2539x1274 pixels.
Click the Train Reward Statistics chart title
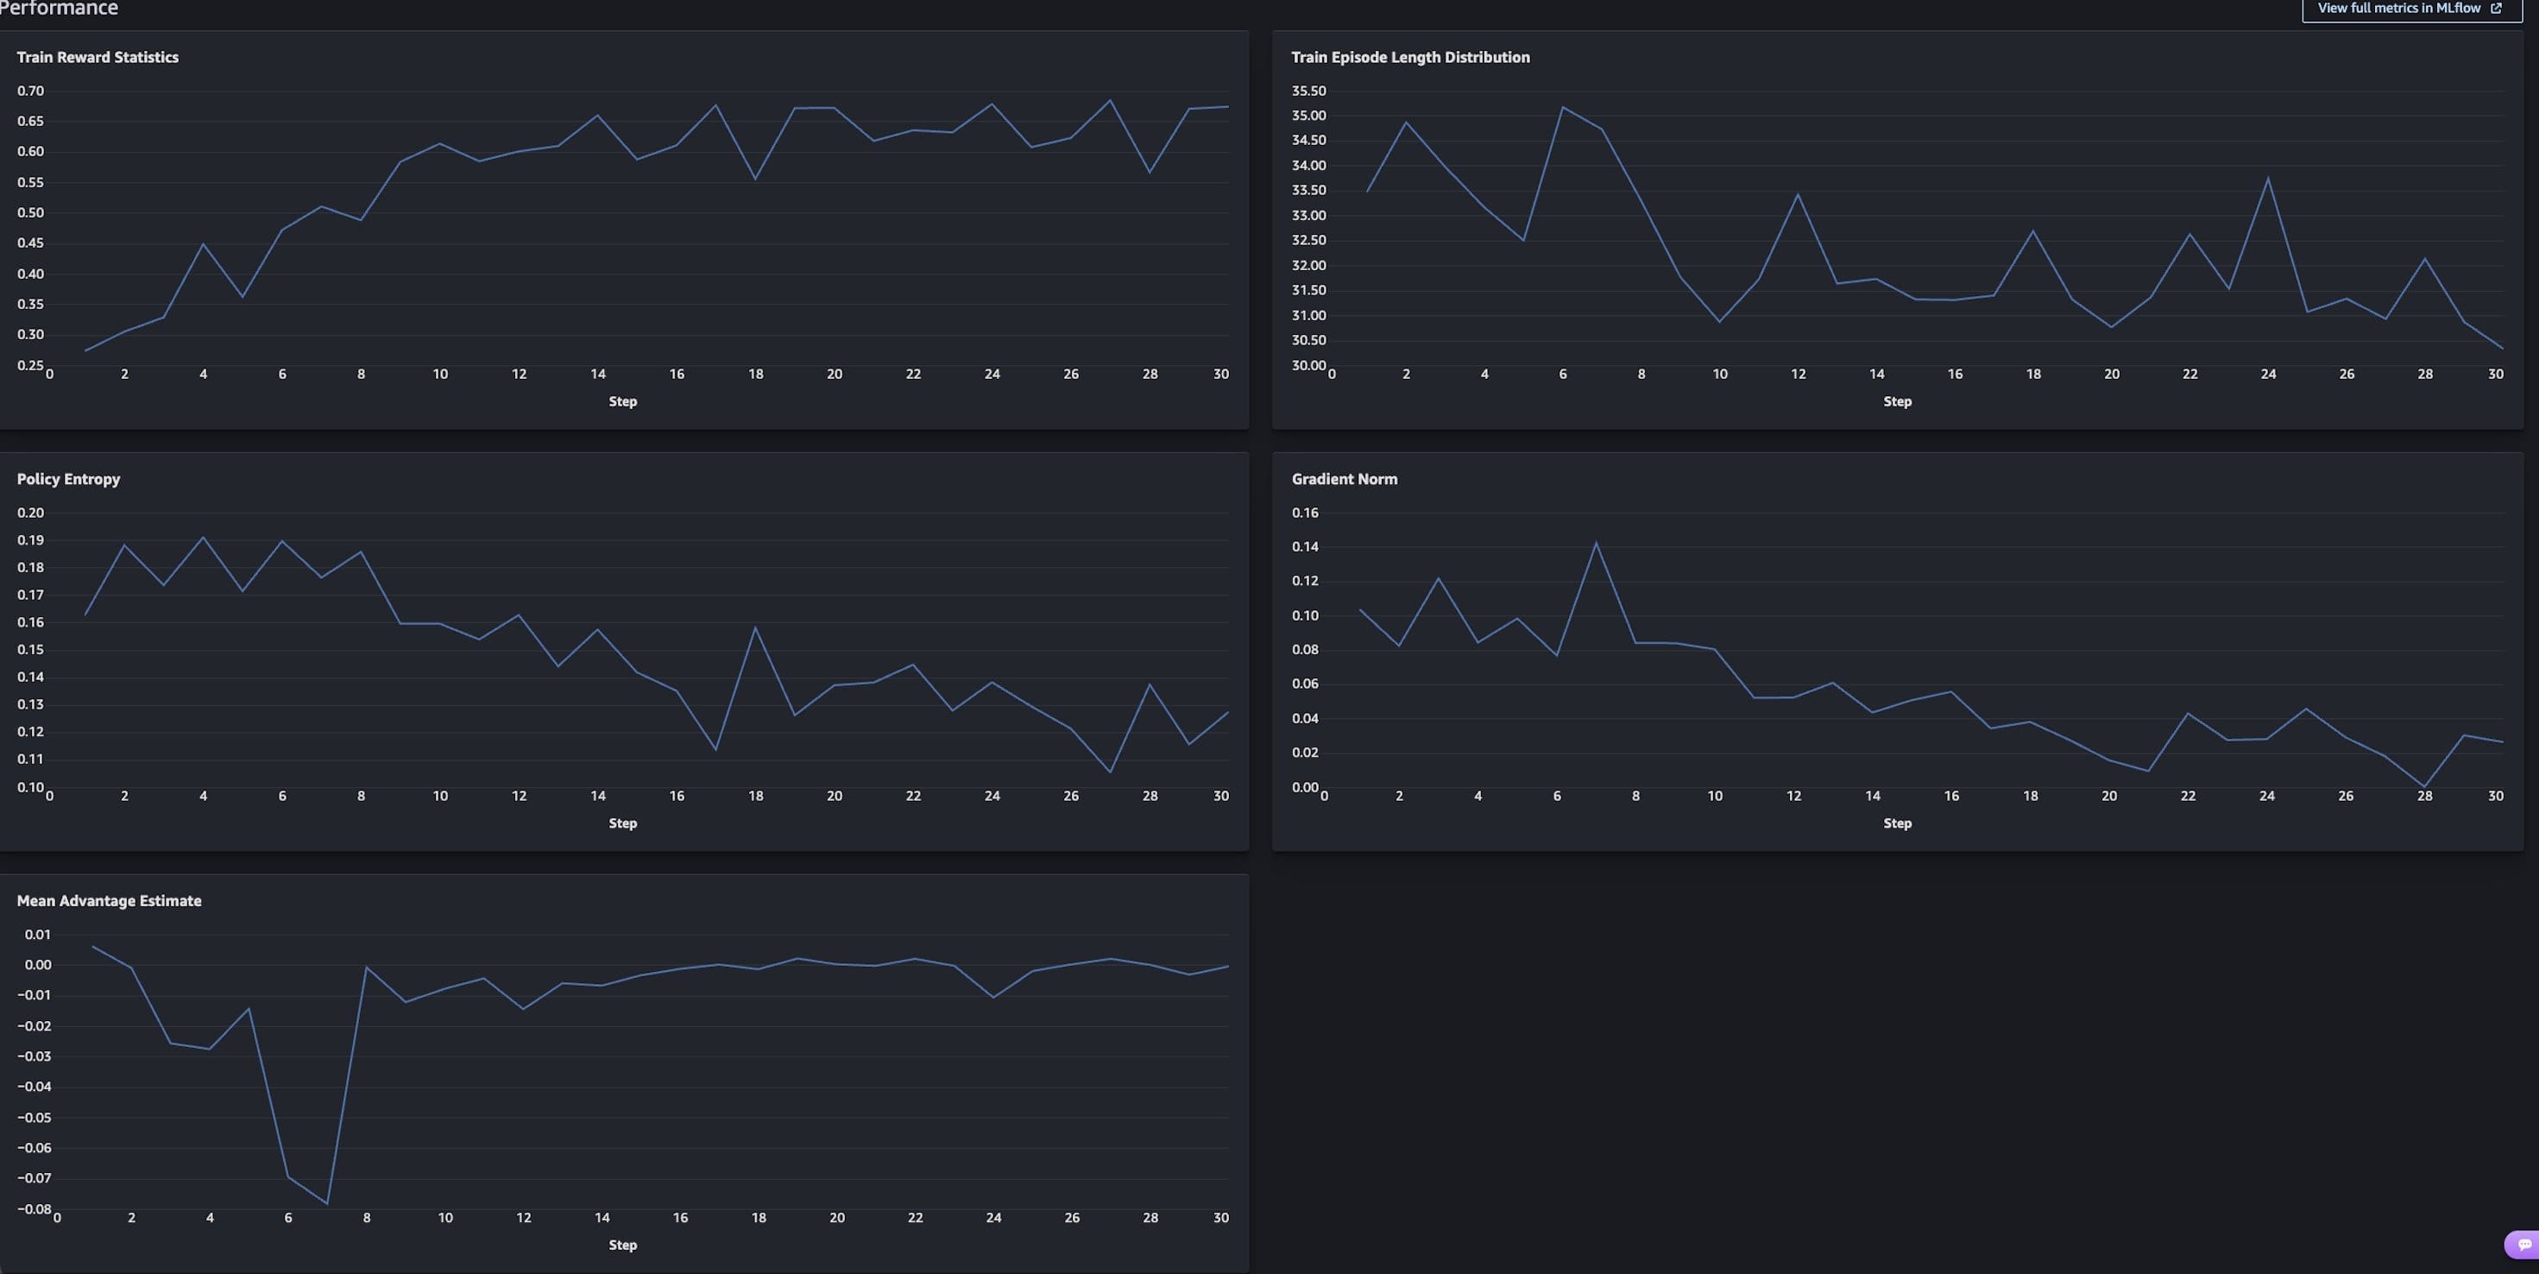98,56
